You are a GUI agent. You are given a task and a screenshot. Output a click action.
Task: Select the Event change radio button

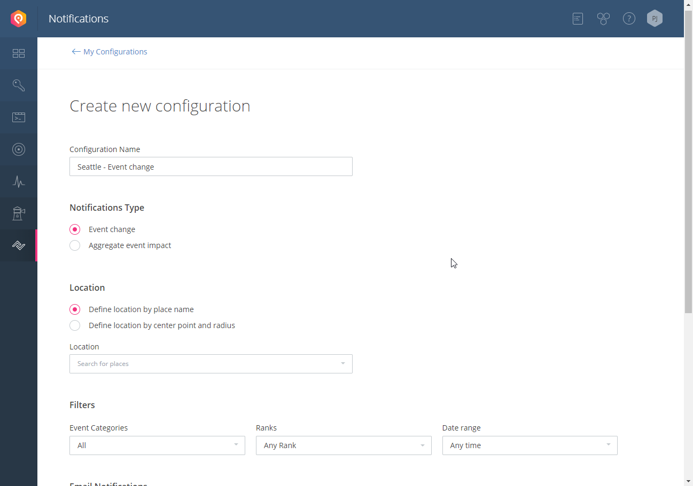(75, 229)
